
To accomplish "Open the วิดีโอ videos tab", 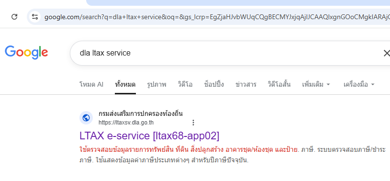I will point(185,84).
